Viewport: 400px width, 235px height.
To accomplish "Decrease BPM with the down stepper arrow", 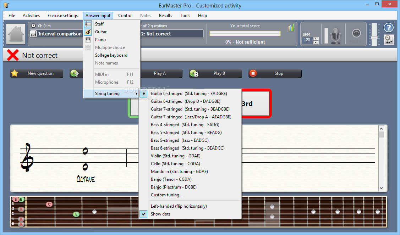I will click(316, 42).
